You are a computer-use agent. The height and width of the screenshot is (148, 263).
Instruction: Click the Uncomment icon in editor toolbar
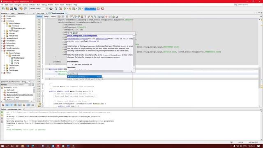click(x=117, y=16)
